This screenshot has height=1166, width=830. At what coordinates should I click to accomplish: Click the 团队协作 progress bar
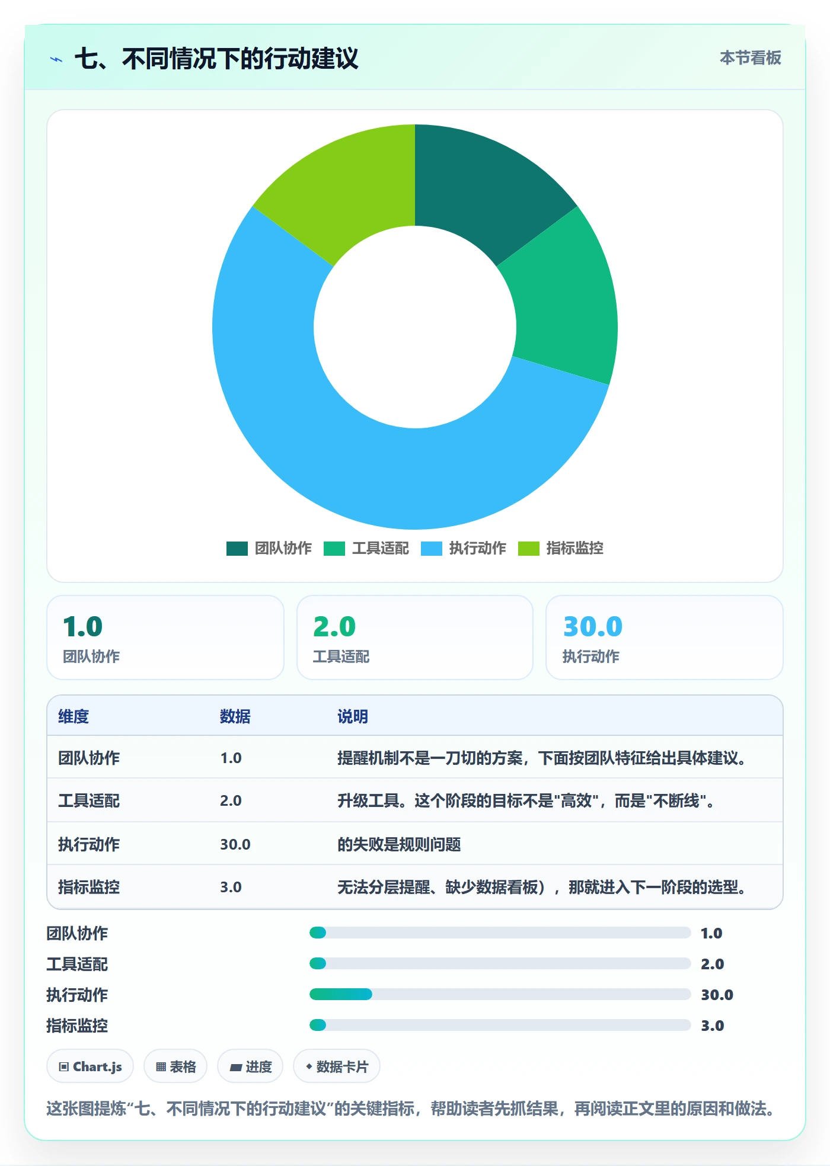[500, 933]
